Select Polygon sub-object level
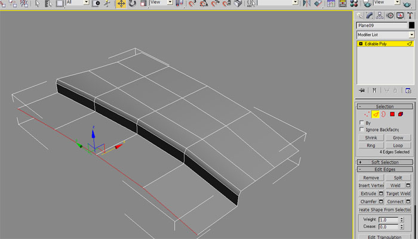The height and width of the screenshot is (239, 418). pos(392,114)
